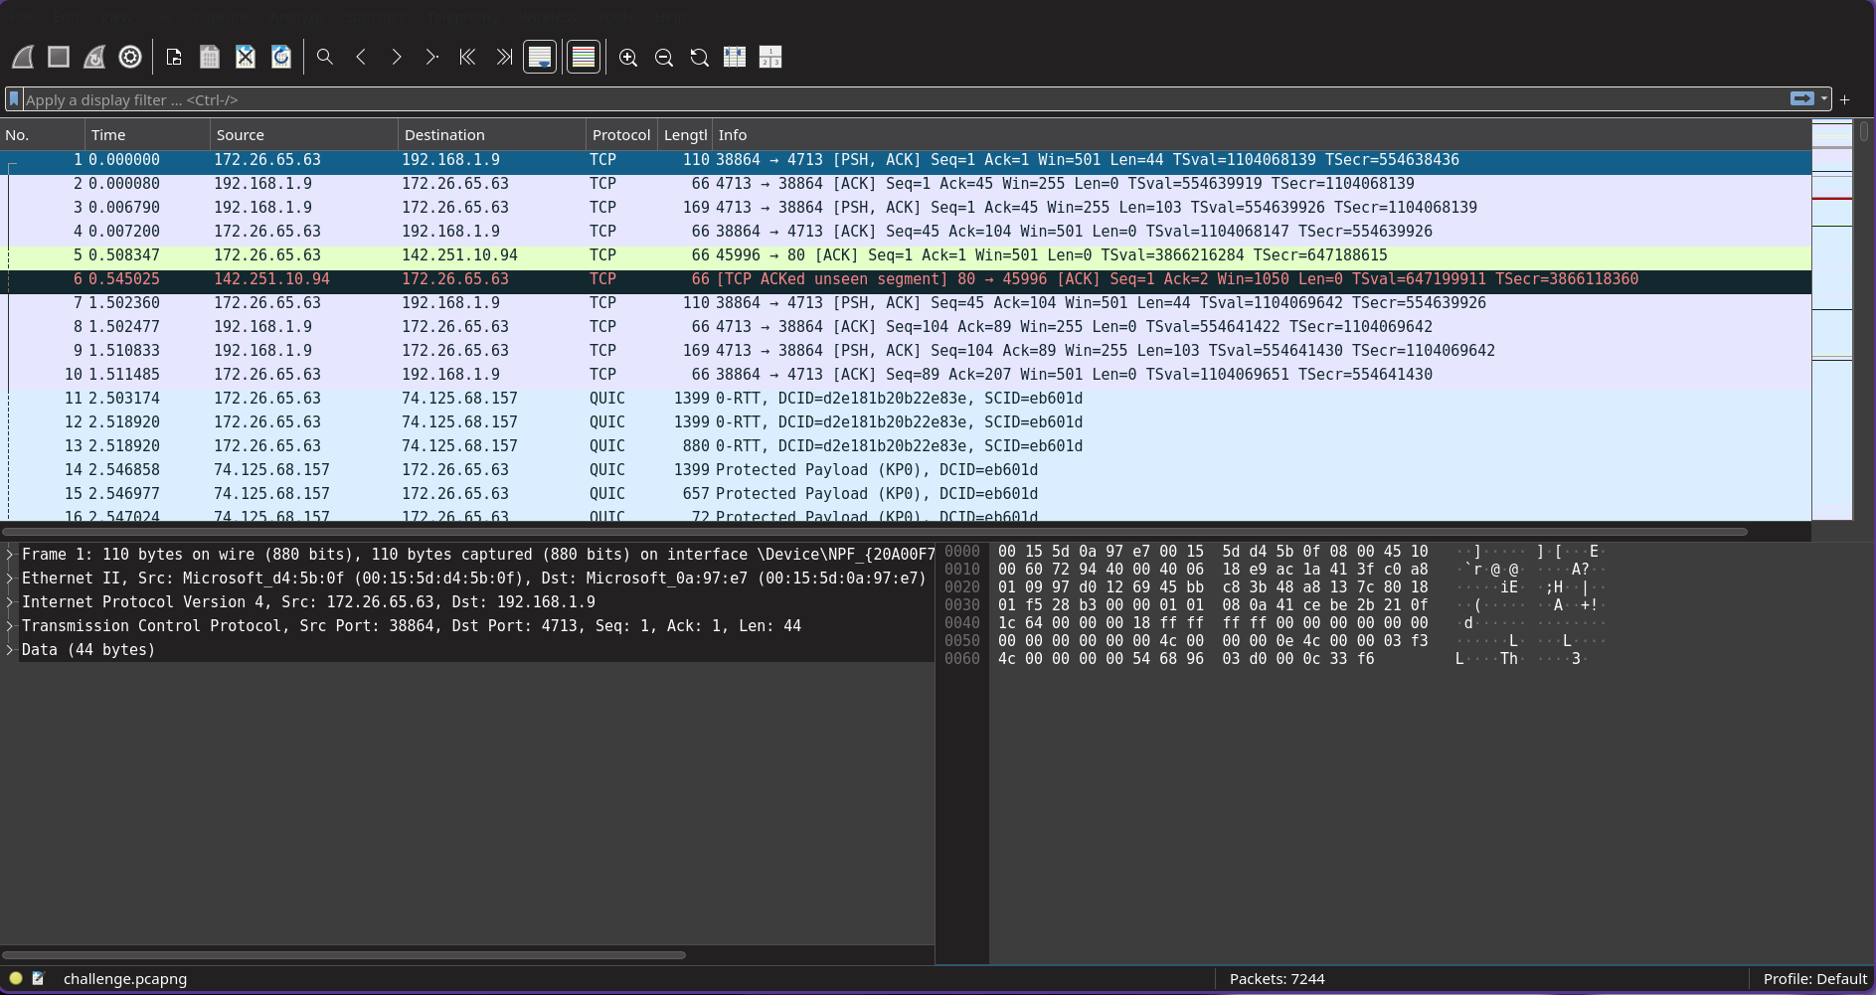The height and width of the screenshot is (995, 1876).
Task: Close the current capture file
Action: click(x=246, y=58)
